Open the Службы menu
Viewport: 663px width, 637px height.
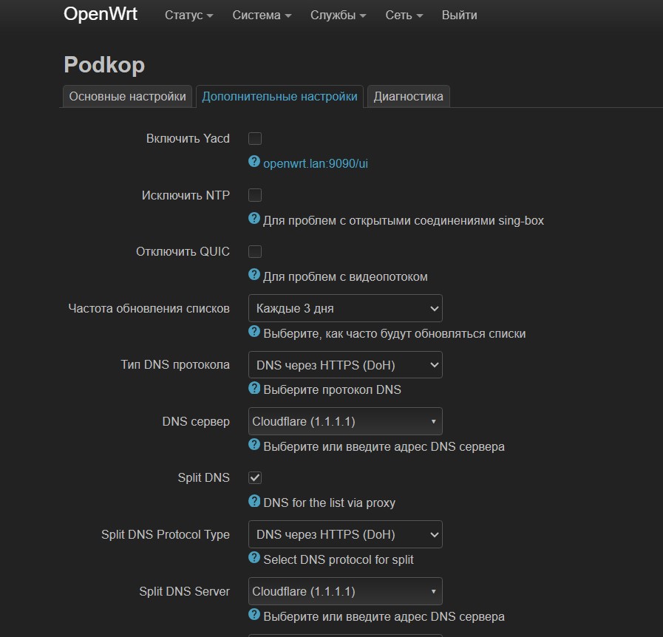[339, 16]
